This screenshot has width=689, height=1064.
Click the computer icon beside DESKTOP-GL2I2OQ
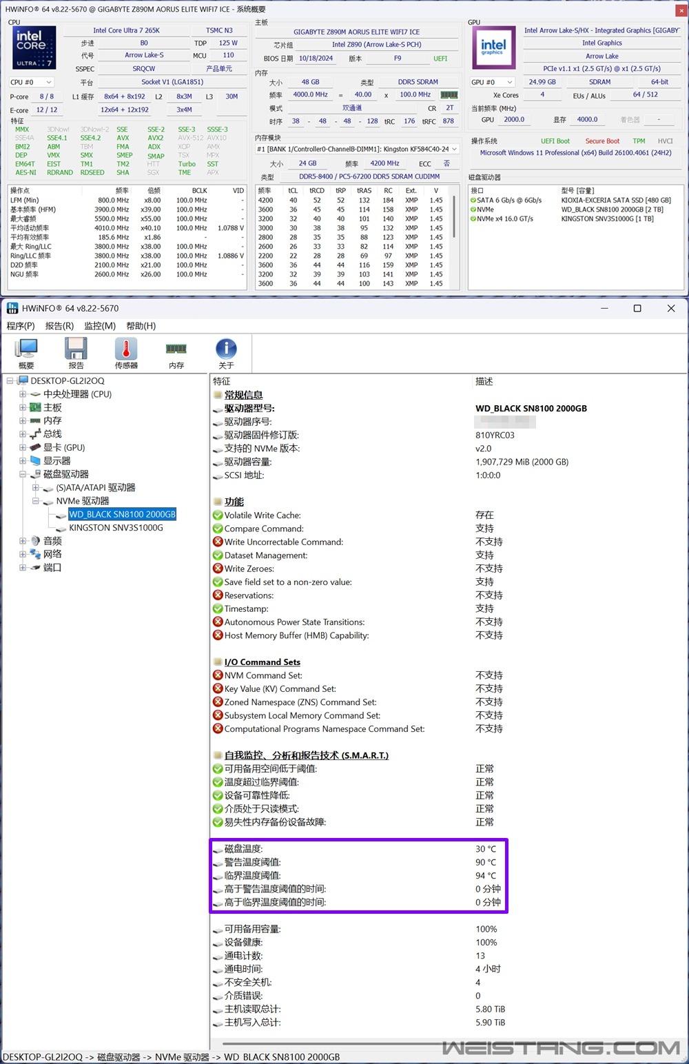pos(23,381)
